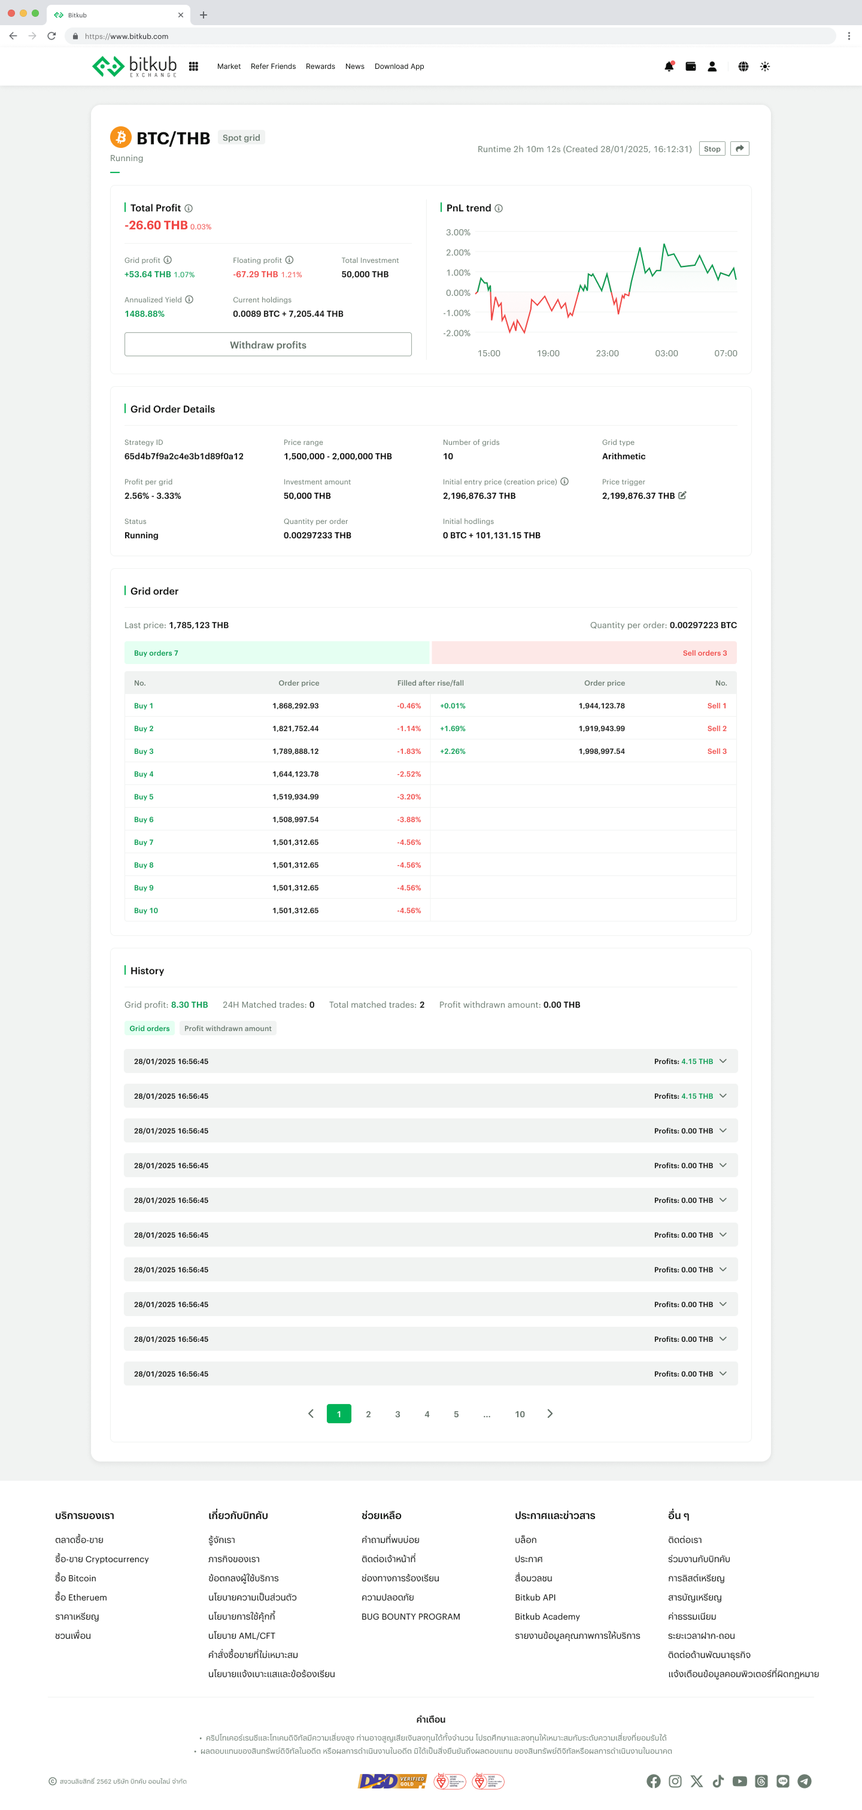The height and width of the screenshot is (1810, 862).
Task: Go back in the browser
Action: pyautogui.click(x=13, y=36)
